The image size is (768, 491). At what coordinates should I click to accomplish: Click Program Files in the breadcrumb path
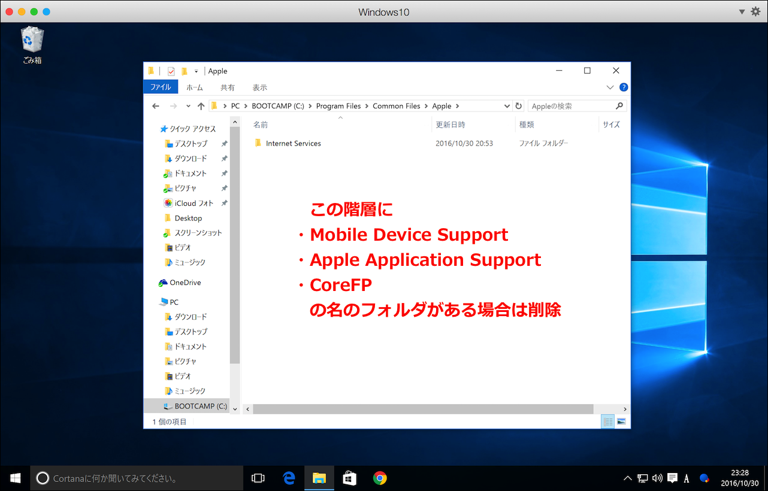point(338,106)
